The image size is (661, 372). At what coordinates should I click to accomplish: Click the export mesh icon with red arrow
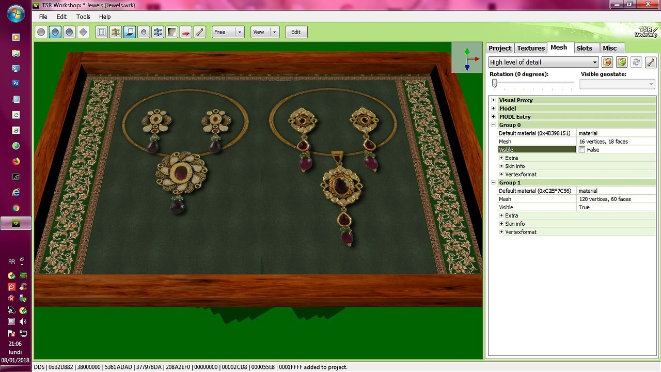point(607,62)
